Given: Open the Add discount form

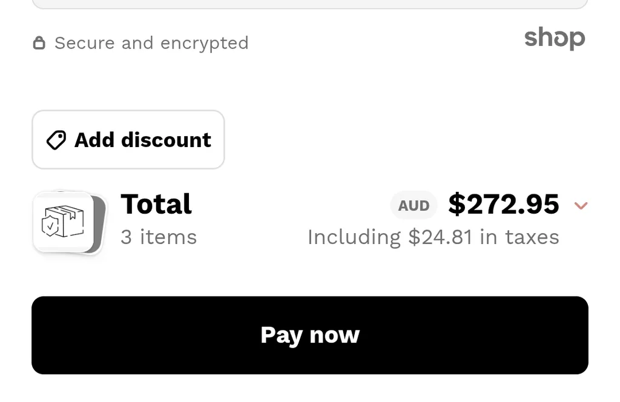Looking at the screenshot, I should (x=128, y=140).
